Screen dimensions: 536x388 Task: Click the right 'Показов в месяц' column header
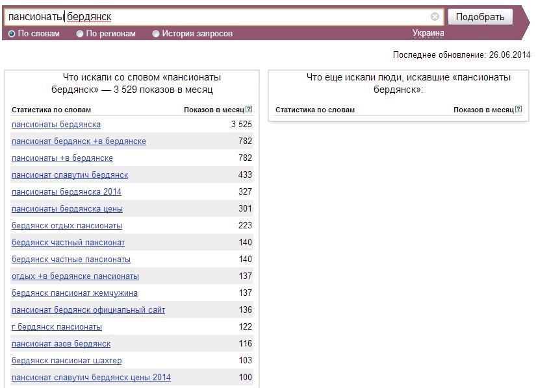pos(483,110)
